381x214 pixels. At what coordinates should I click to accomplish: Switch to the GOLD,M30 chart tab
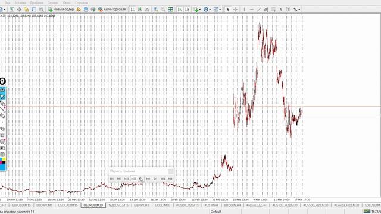coord(163,205)
